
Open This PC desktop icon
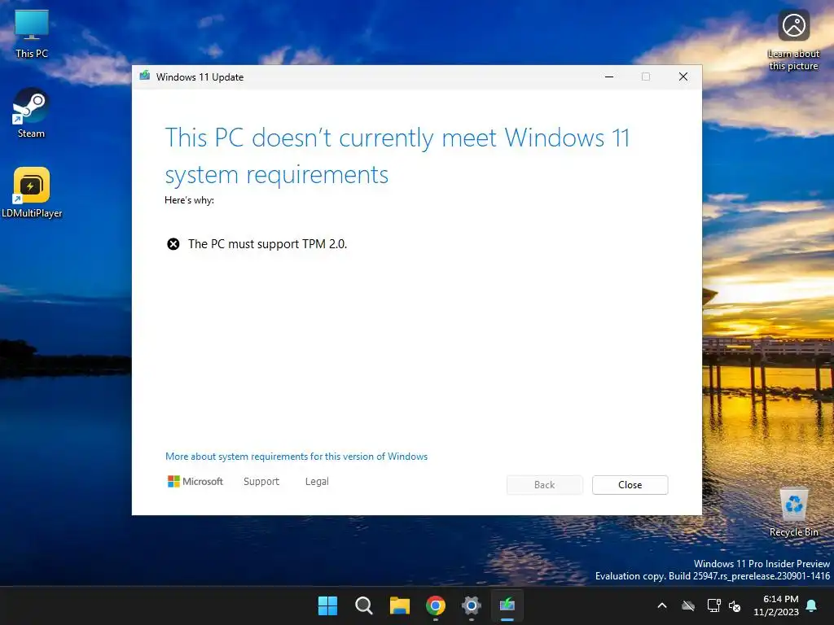coord(32,34)
